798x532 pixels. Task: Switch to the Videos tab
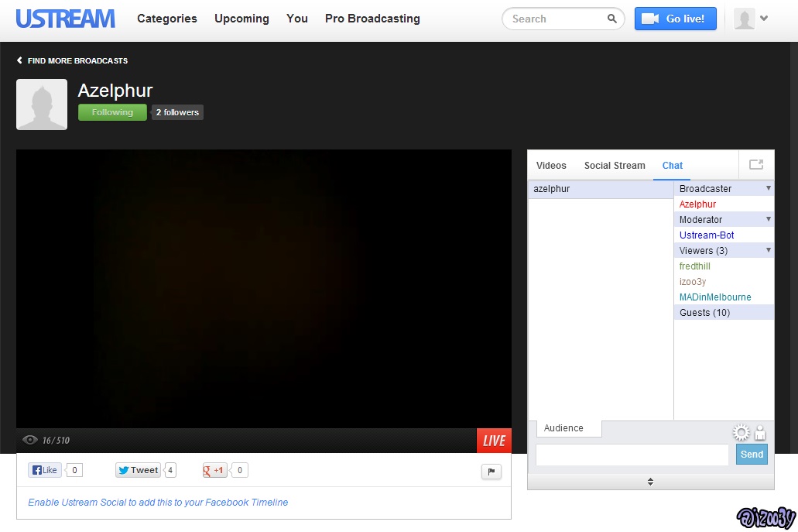551,166
